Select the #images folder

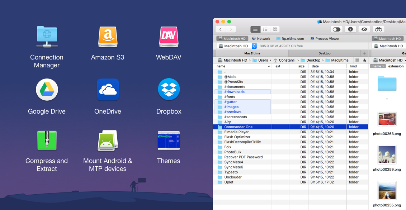(291, 107)
